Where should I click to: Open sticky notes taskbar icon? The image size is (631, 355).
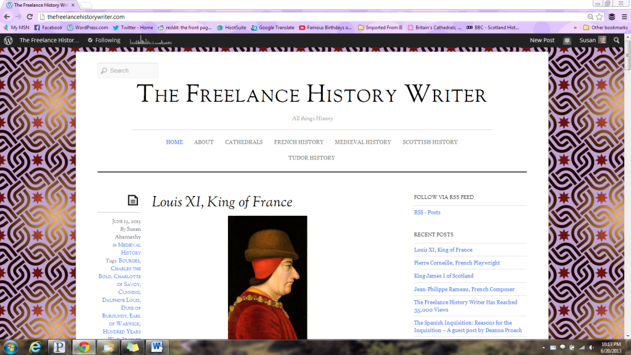coord(133,347)
